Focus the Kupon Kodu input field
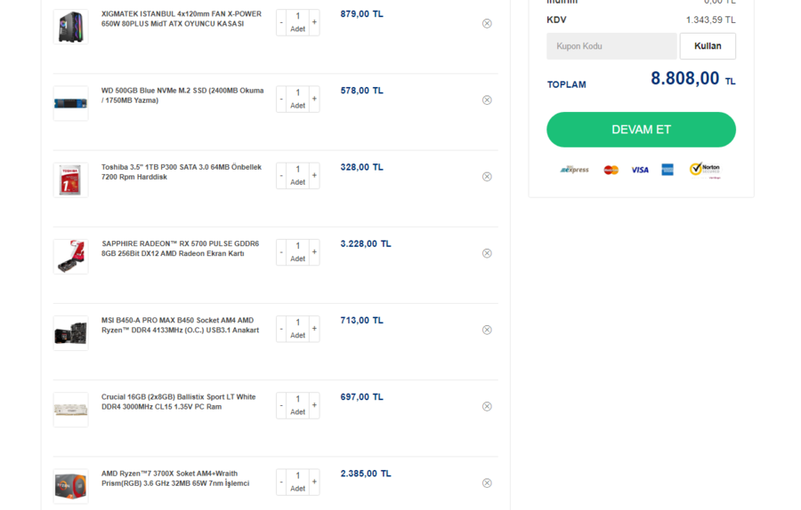 pos(611,46)
